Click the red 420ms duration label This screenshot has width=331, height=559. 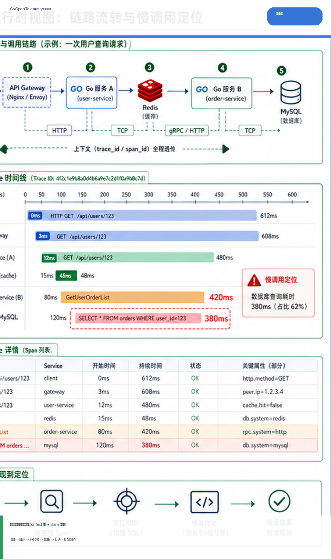coord(221,297)
